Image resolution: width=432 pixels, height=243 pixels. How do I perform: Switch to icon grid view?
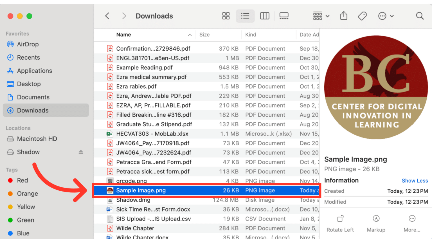tap(226, 16)
